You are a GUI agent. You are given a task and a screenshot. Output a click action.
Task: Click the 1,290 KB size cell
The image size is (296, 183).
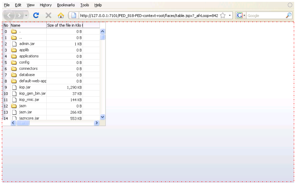click(x=65, y=87)
